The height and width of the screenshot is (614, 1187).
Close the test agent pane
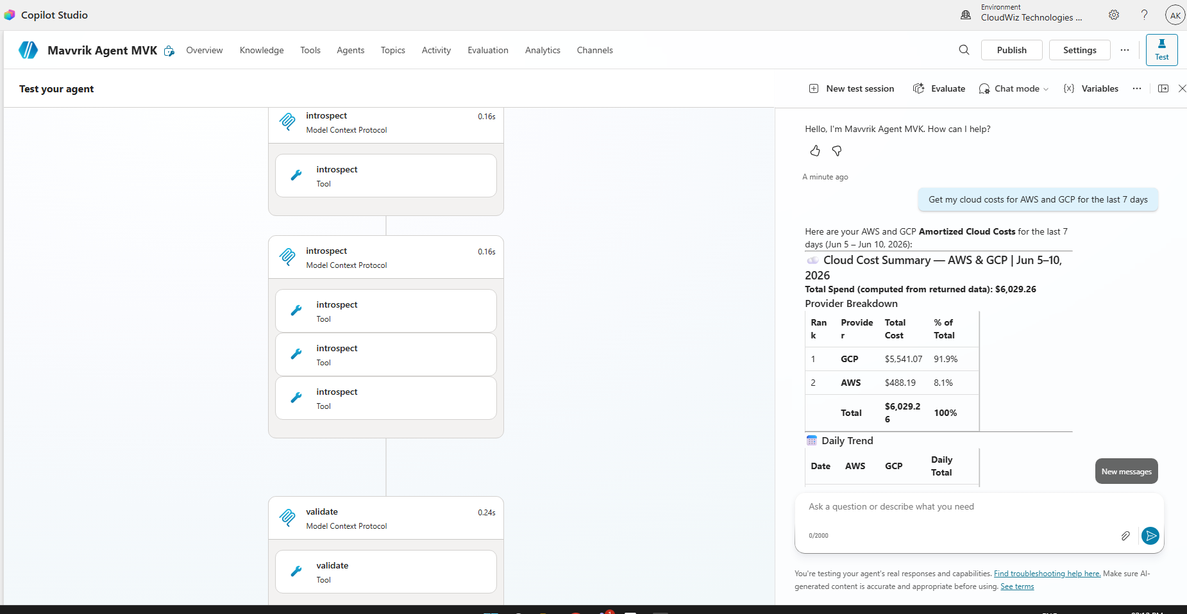[1182, 88]
